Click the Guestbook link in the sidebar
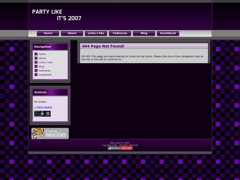The width and height of the screenshot is (240, 180). point(45,75)
